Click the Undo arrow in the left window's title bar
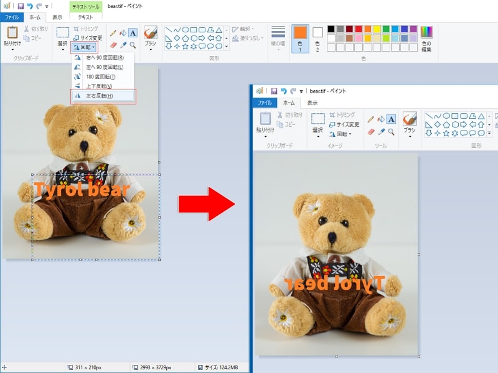Image resolution: width=498 pixels, height=373 pixels. click(x=29, y=6)
